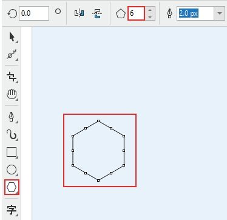Decrease polygon sides with down arrow
Image resolution: width=227 pixels, height=220 pixels.
pyautogui.click(x=150, y=17)
